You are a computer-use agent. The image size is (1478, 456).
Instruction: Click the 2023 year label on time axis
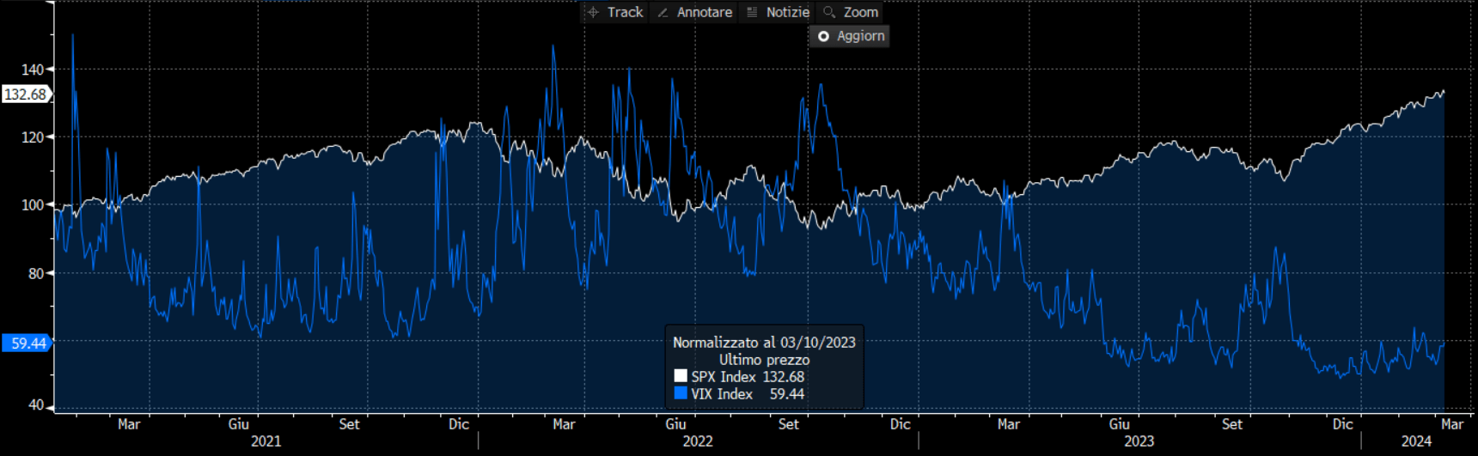1139,441
